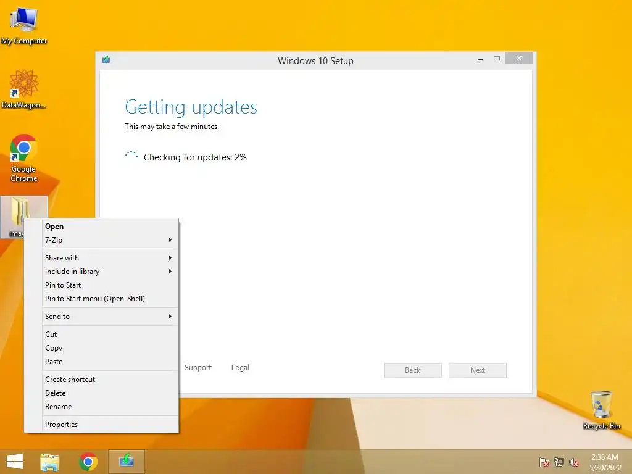Click the Checking for updates 2% text

point(195,157)
